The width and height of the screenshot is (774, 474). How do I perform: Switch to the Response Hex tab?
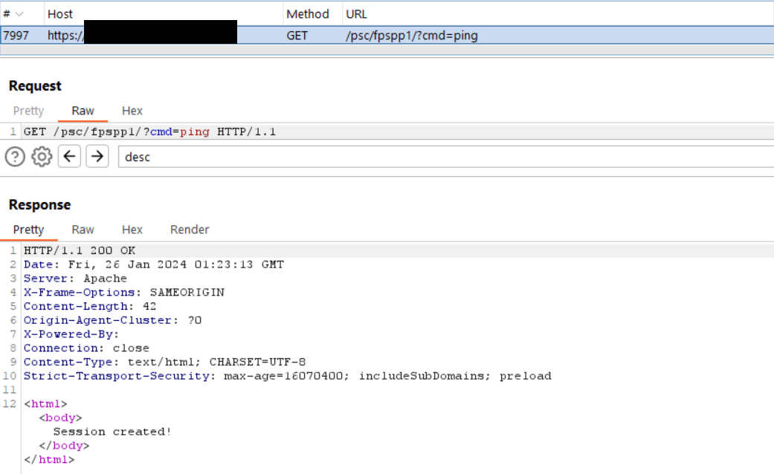pos(132,229)
